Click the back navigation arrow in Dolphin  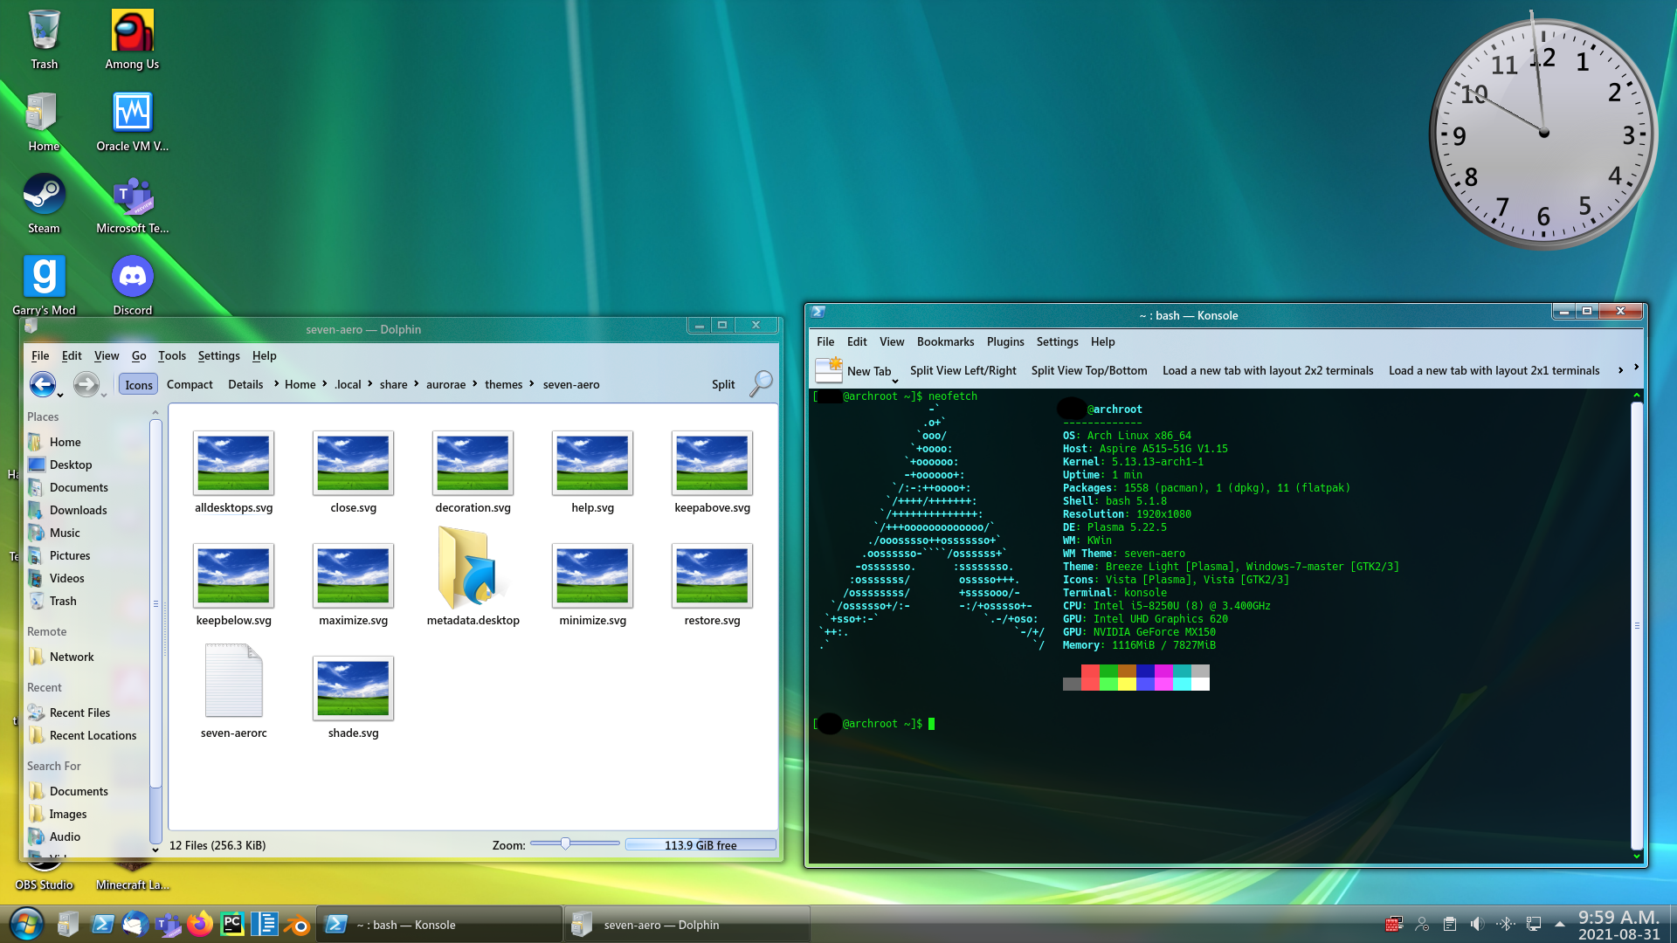(44, 384)
